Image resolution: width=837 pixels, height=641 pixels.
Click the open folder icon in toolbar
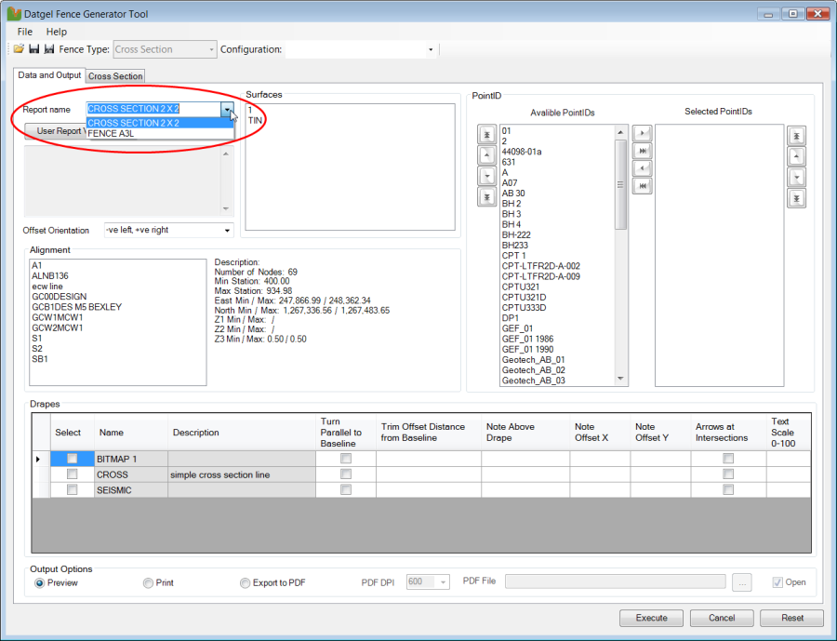coord(19,49)
